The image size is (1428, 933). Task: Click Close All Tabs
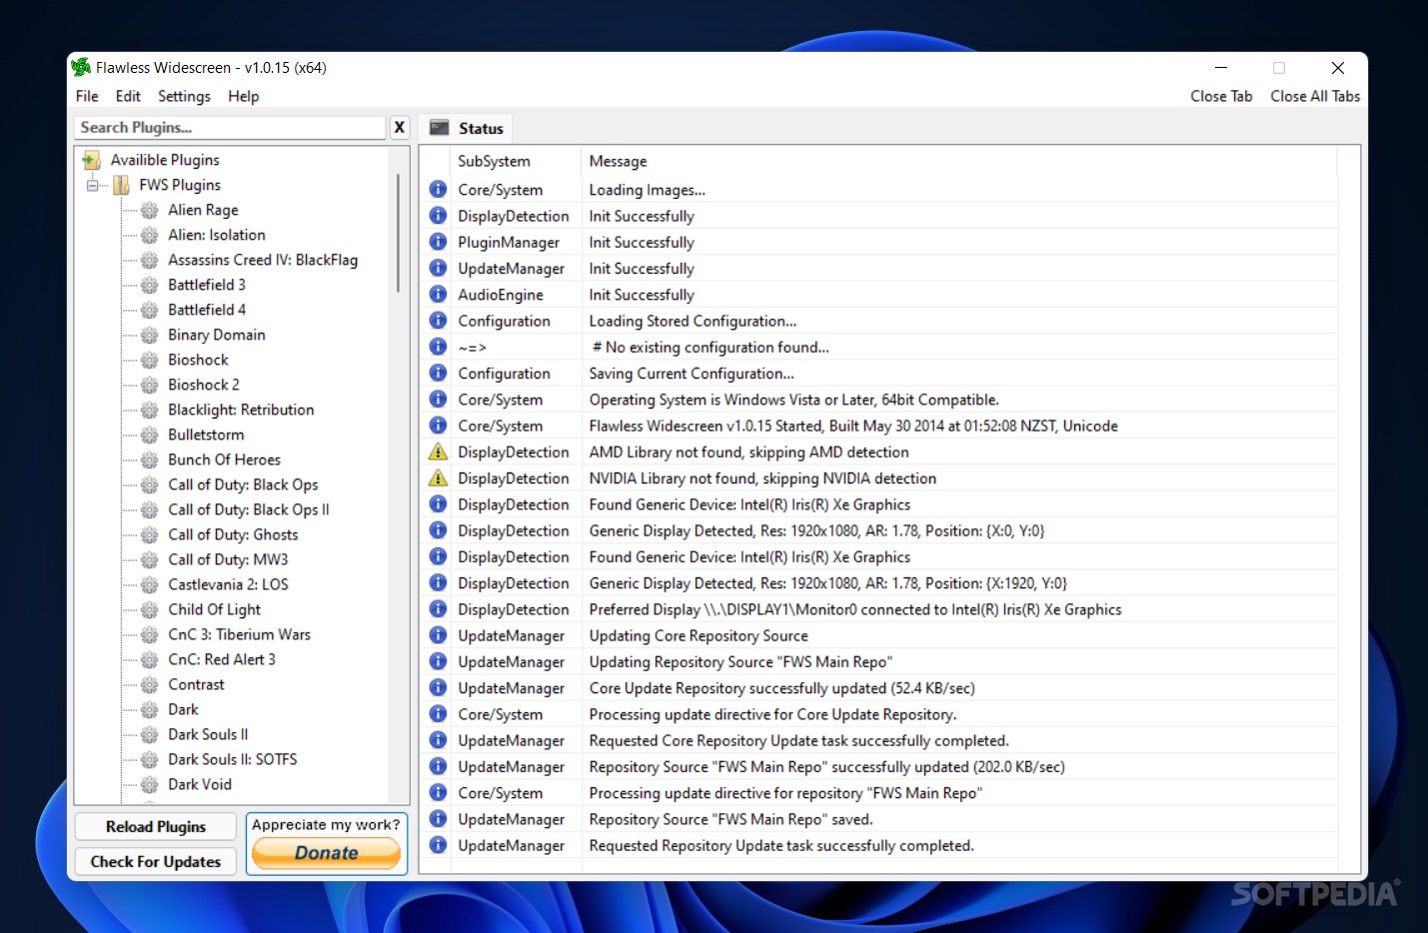point(1315,96)
